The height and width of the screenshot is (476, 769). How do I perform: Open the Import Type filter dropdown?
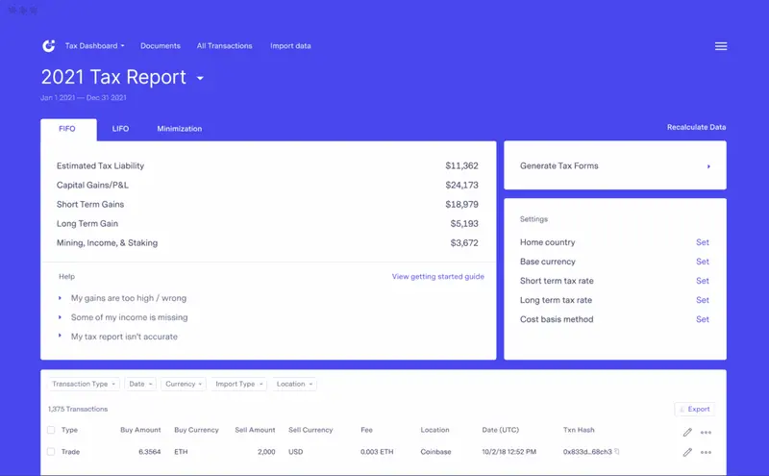[x=238, y=384]
